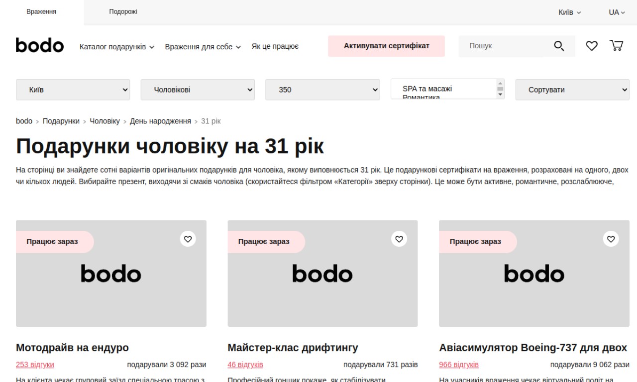Open the UA language dropdown
637x382 pixels.
click(617, 12)
